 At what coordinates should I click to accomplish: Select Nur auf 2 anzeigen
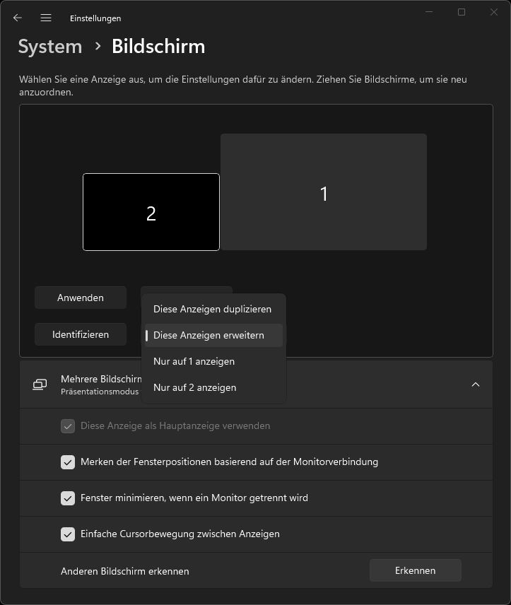pyautogui.click(x=194, y=388)
